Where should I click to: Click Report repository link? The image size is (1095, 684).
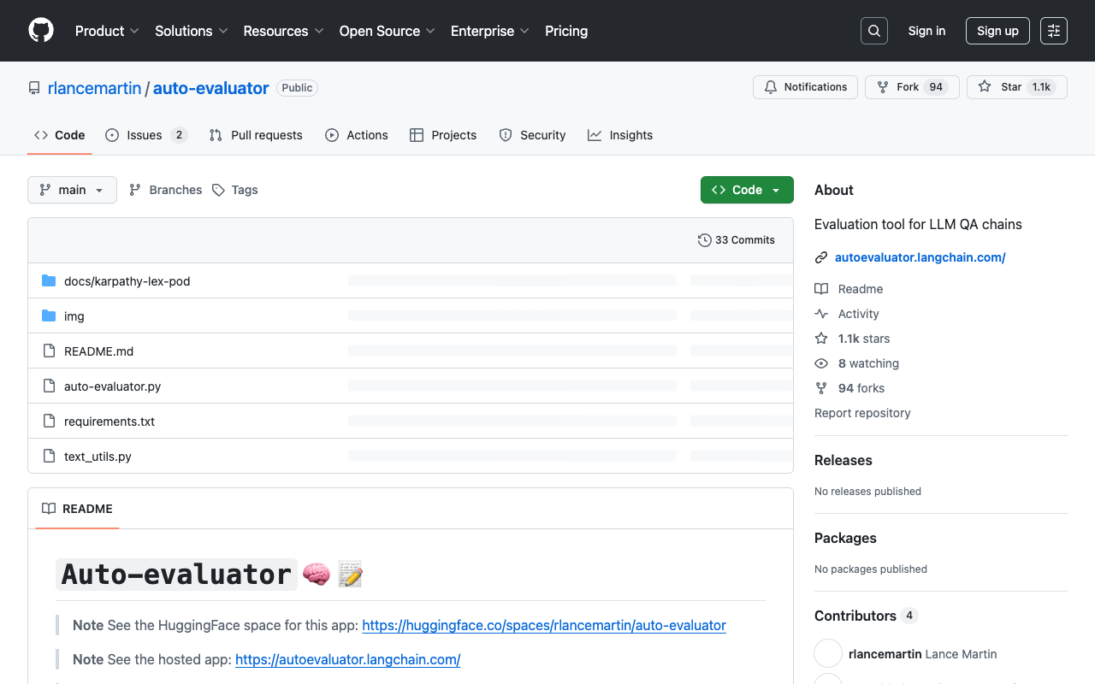(x=862, y=413)
